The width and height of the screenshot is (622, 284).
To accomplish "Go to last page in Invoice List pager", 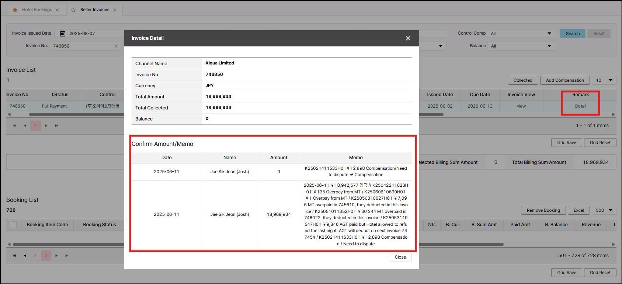I will point(56,126).
